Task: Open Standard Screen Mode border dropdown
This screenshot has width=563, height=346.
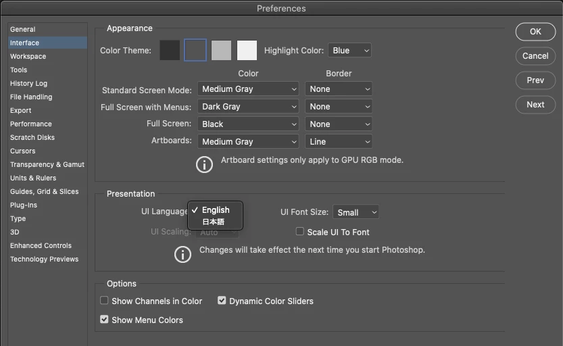Action: point(339,89)
